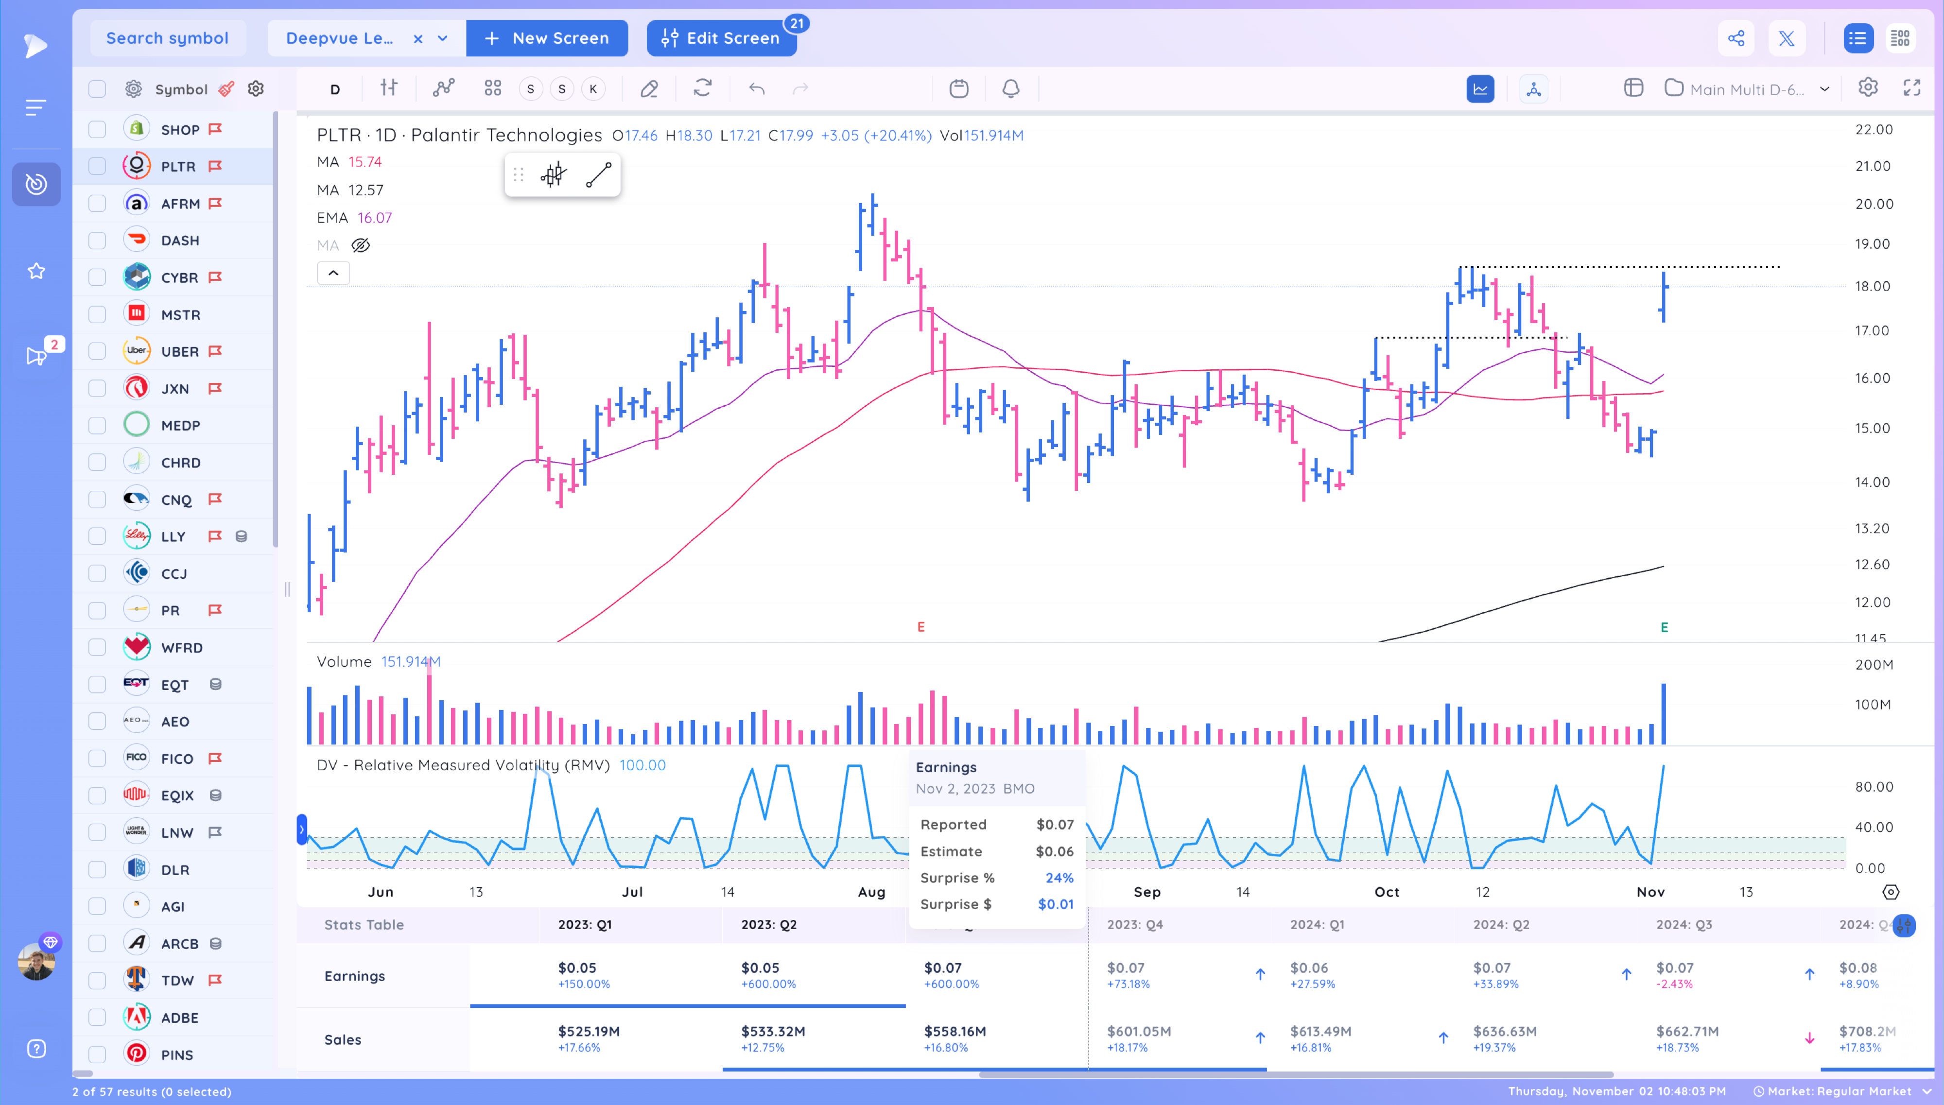1944x1105 pixels.
Task: Click the refresh chart icon
Action: coord(703,88)
